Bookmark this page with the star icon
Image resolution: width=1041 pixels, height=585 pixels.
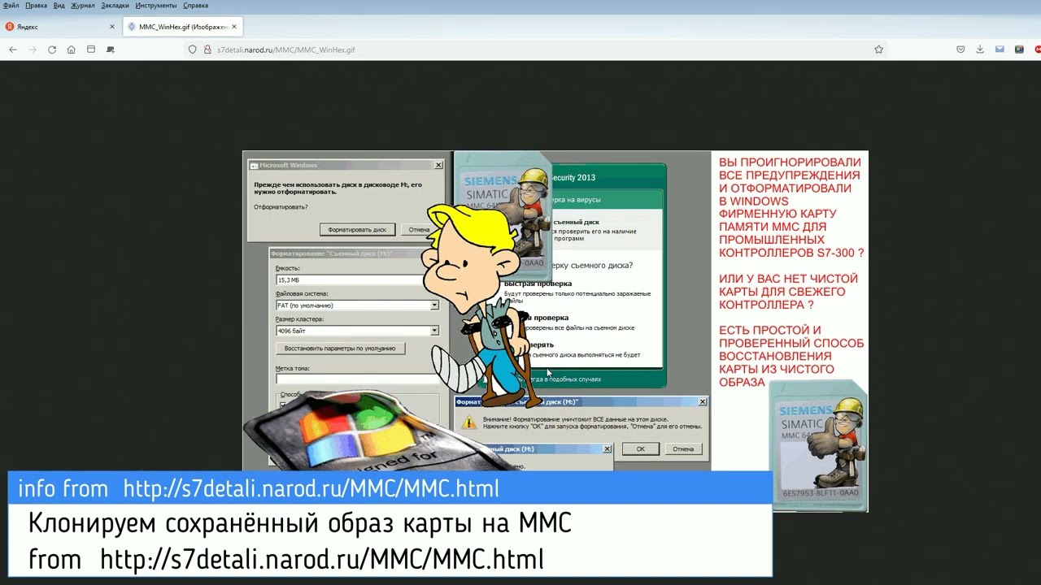[878, 50]
